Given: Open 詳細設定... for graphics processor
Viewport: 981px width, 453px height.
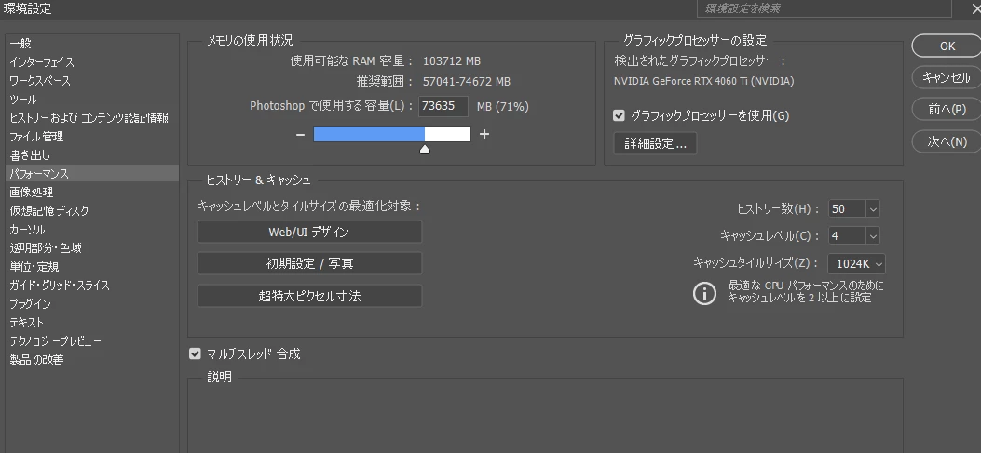Looking at the screenshot, I should (655, 143).
